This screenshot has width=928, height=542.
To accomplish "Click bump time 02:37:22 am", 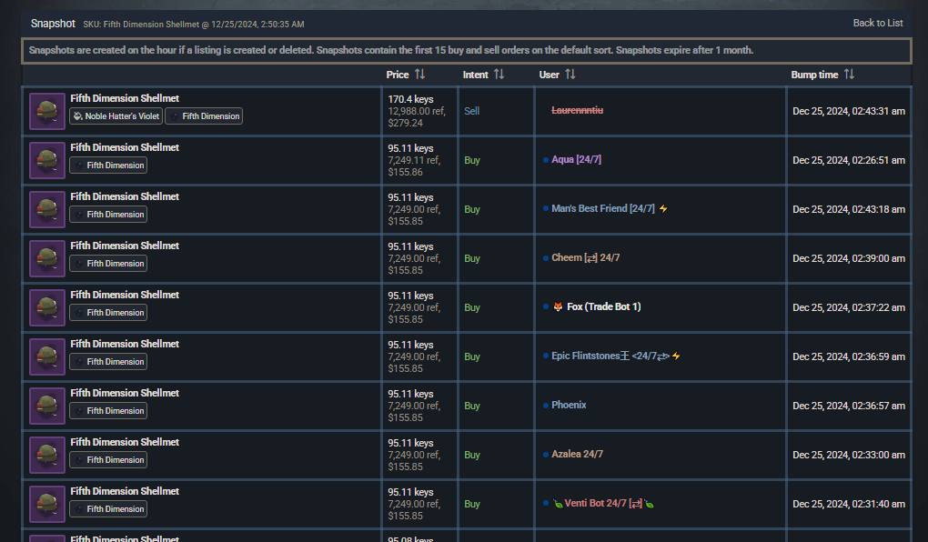I will click(849, 307).
